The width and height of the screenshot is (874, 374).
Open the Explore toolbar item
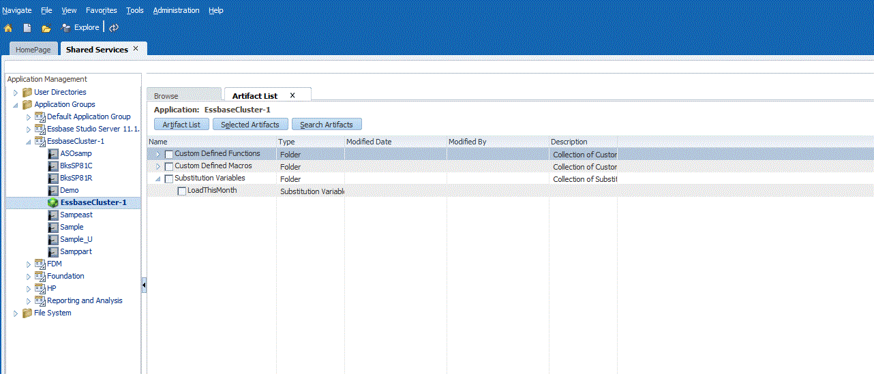pyautogui.click(x=80, y=28)
